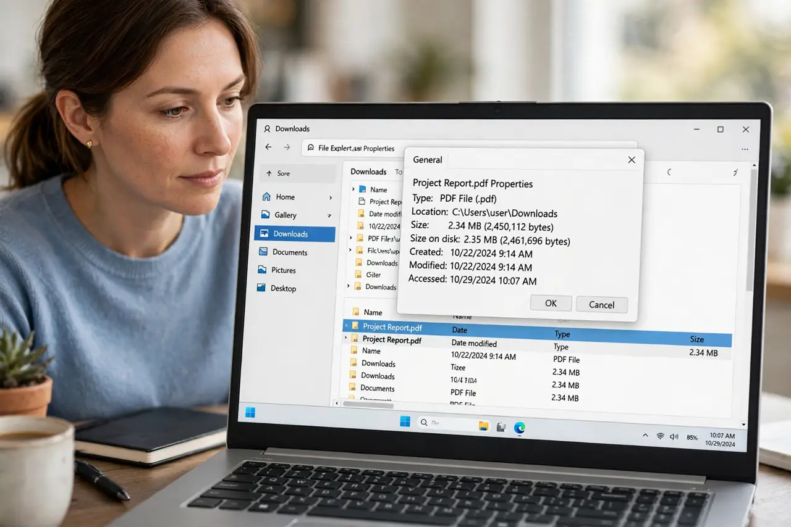Screen dimensions: 791x527
Task: Click the Downloads breadcrumb heading
Action: 368,172
